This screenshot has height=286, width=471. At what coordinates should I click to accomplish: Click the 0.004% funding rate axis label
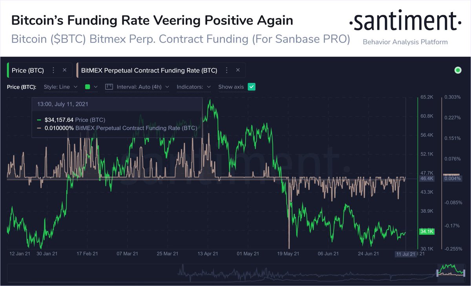(x=452, y=179)
